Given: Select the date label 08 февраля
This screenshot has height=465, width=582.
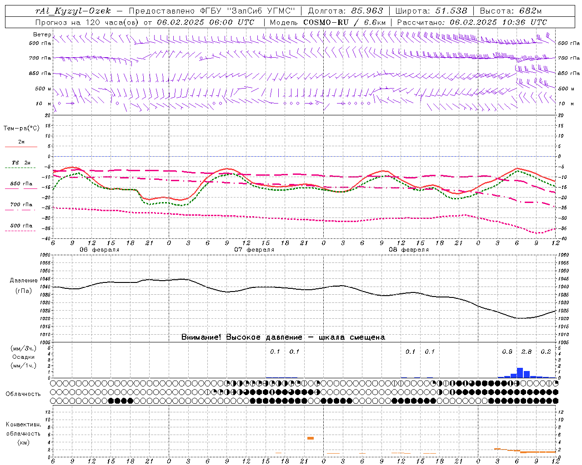Looking at the screenshot, I should pyautogui.click(x=409, y=250).
